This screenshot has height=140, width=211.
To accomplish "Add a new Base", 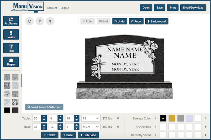I will 68,135.
